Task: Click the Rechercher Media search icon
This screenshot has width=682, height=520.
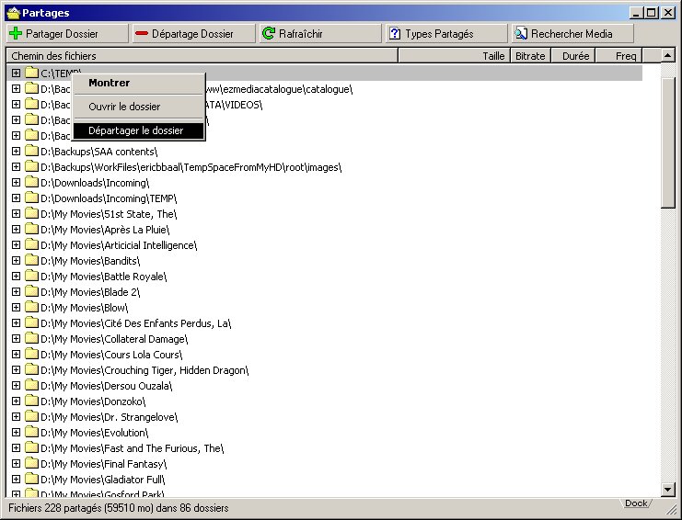Action: [521, 33]
